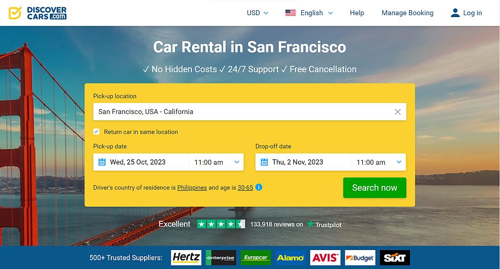Viewport: 500px width, 269px height.
Task: Click the Excellent rating label
Action: 174,224
